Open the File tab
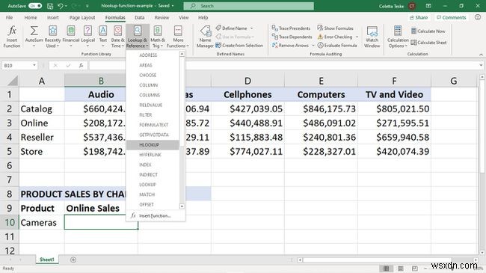 (x=9, y=18)
